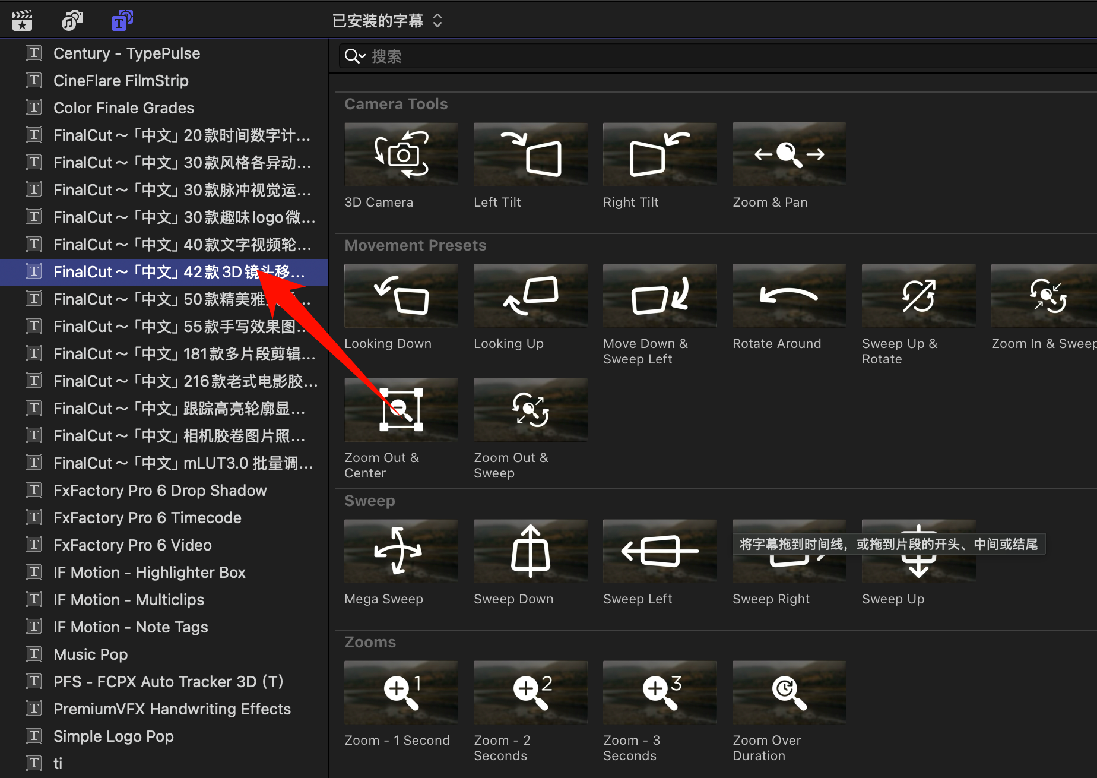Select the Sweep Down preset thumbnail
This screenshot has width=1097, height=778.
[x=530, y=551]
